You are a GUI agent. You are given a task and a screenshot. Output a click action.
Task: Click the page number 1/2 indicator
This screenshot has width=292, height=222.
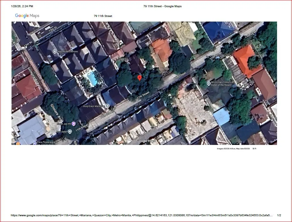coord(279,215)
